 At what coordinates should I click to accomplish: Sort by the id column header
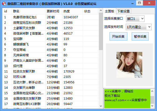(x=7, y=11)
